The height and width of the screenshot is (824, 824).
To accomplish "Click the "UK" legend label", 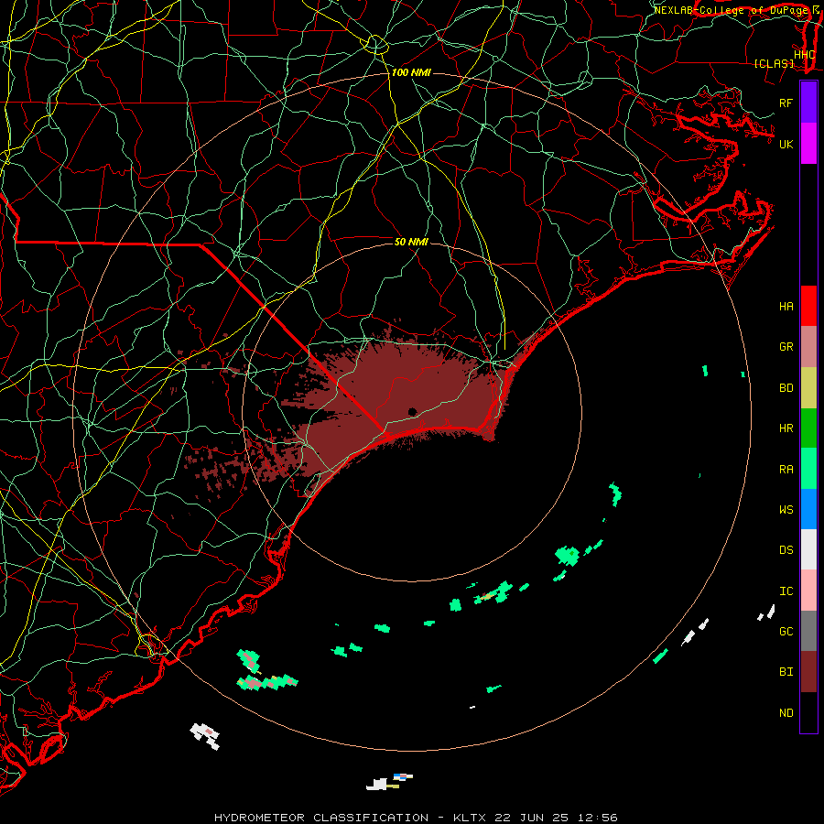I will [x=786, y=144].
